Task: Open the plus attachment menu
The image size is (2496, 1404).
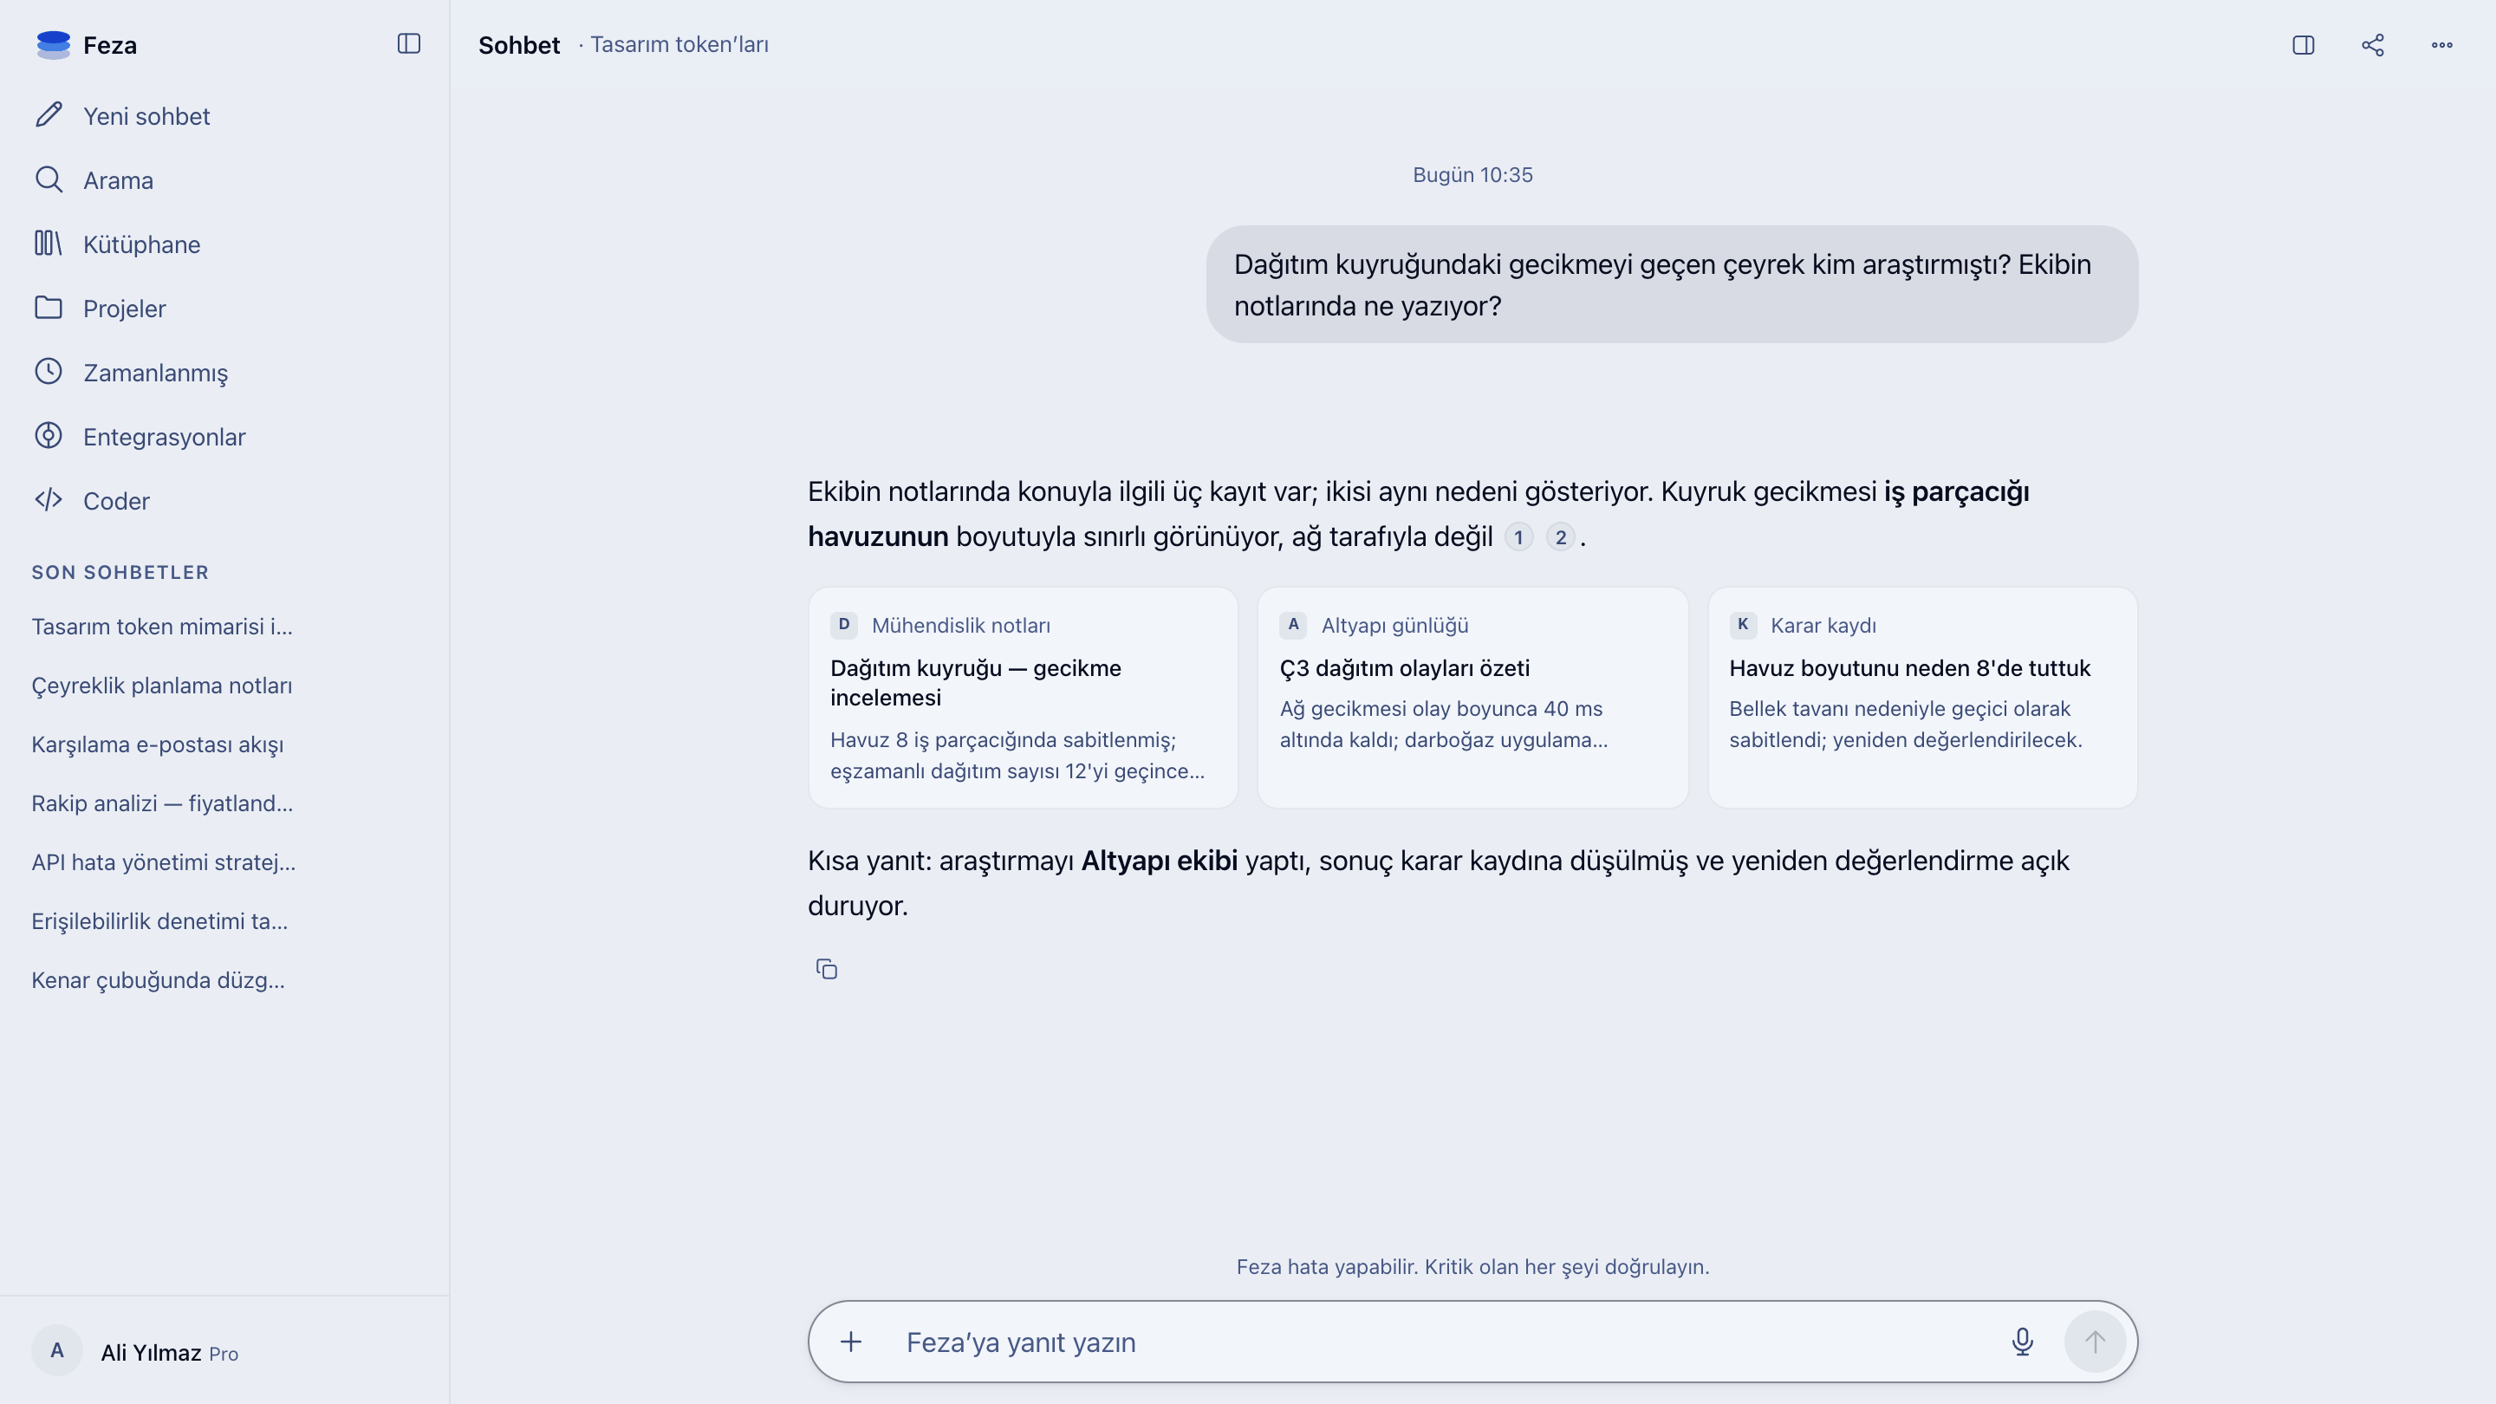Action: (851, 1341)
